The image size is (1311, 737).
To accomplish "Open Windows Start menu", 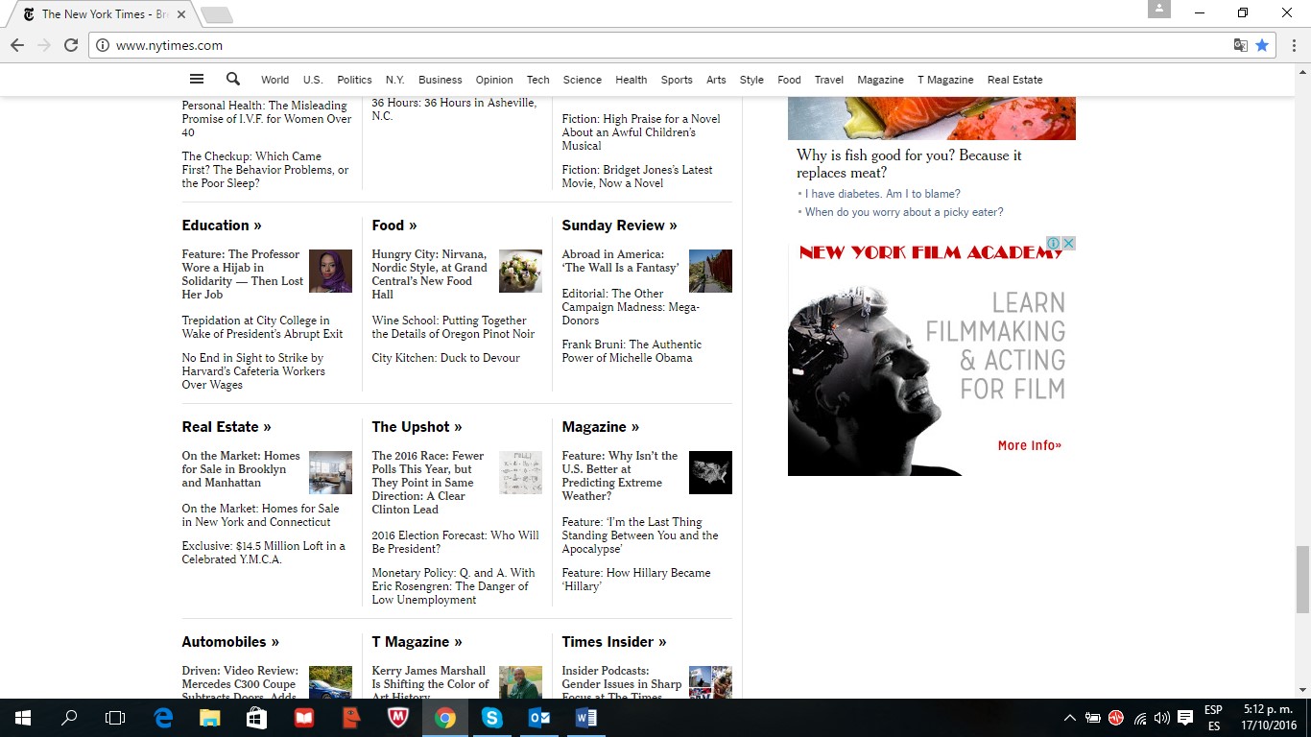I will 22,718.
